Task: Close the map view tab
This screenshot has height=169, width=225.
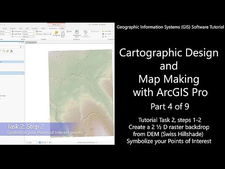Action: 36,42
